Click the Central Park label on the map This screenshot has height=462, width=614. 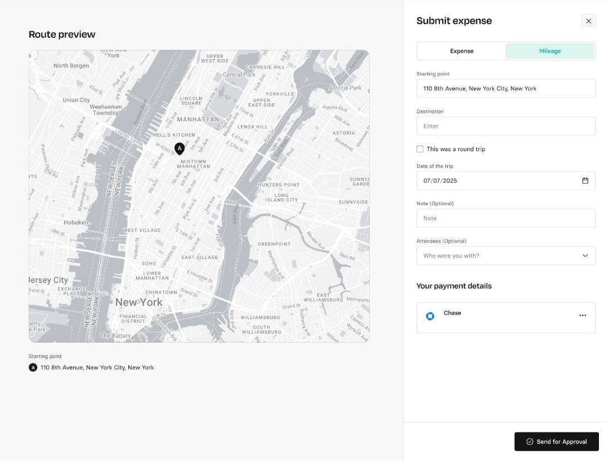pyautogui.click(x=238, y=75)
